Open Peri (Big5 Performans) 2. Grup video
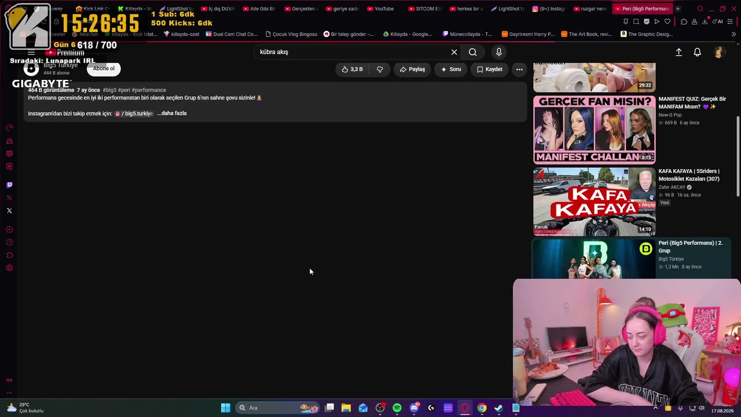 click(595, 259)
